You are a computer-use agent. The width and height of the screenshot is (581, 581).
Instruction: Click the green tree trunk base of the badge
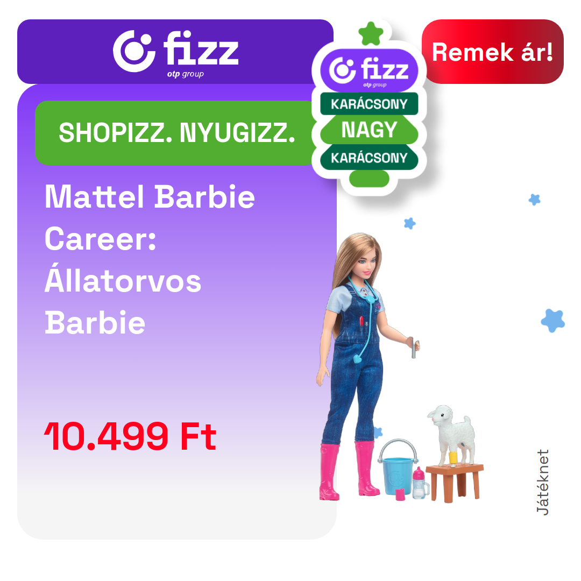(x=369, y=179)
